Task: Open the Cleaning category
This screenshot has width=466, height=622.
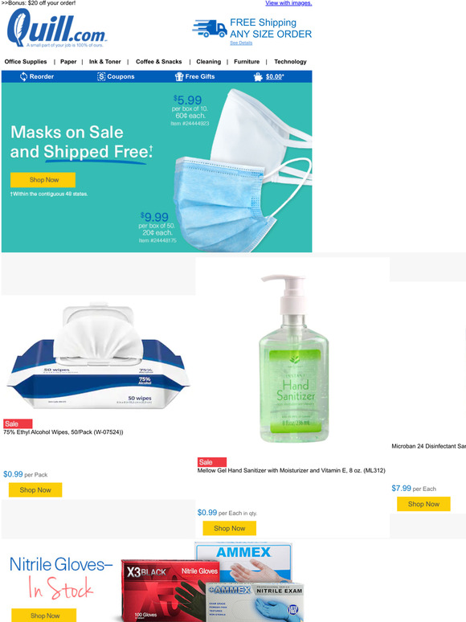Action: [x=209, y=62]
